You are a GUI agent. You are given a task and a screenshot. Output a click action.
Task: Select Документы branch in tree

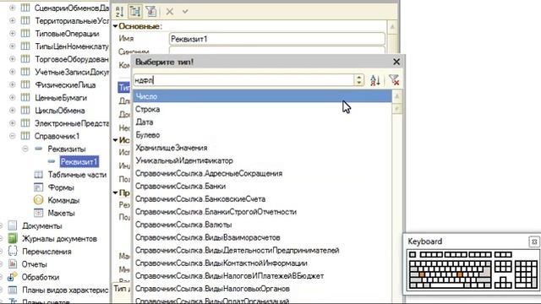click(x=42, y=226)
